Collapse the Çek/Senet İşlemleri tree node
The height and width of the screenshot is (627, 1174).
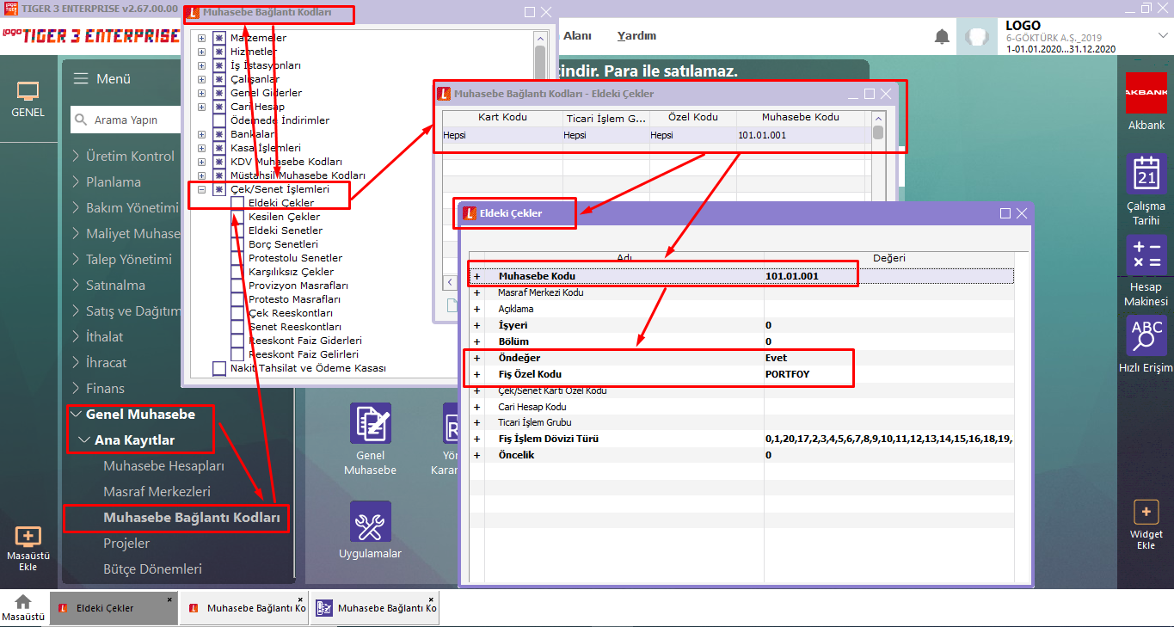tap(202, 189)
